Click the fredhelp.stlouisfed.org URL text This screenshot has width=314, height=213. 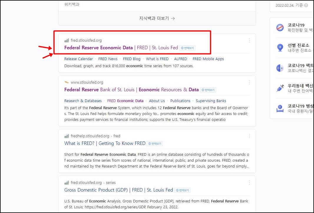[x=90, y=136]
